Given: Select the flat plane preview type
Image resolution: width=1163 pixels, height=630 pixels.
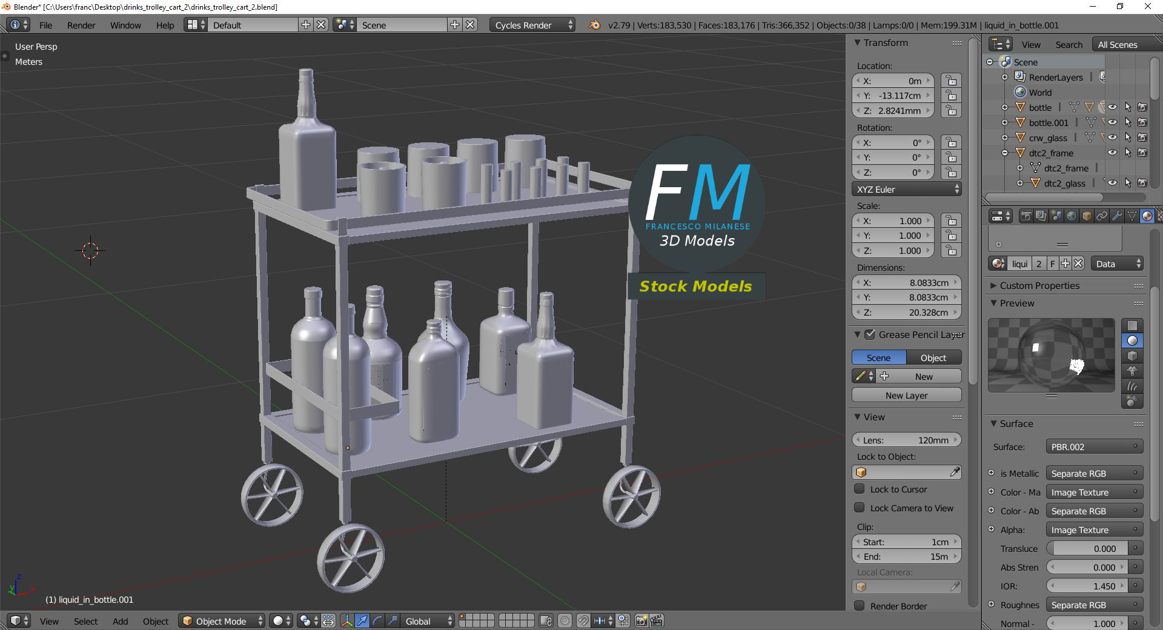Looking at the screenshot, I should point(1132,325).
